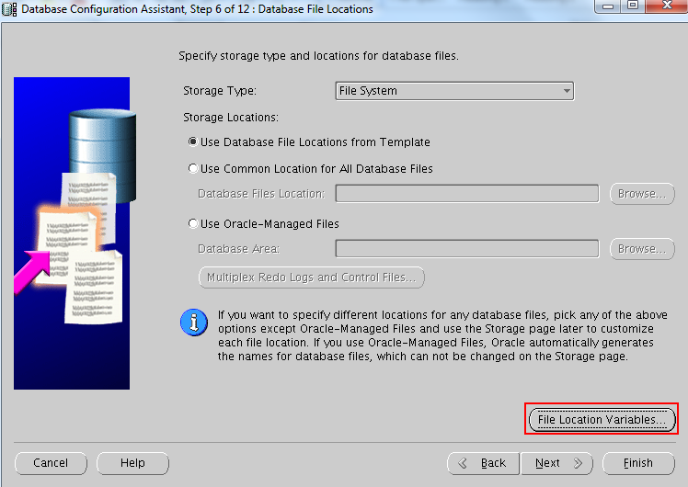Open Multiplex Redo Logs and Control Files
This screenshot has height=487, width=688.
[312, 277]
